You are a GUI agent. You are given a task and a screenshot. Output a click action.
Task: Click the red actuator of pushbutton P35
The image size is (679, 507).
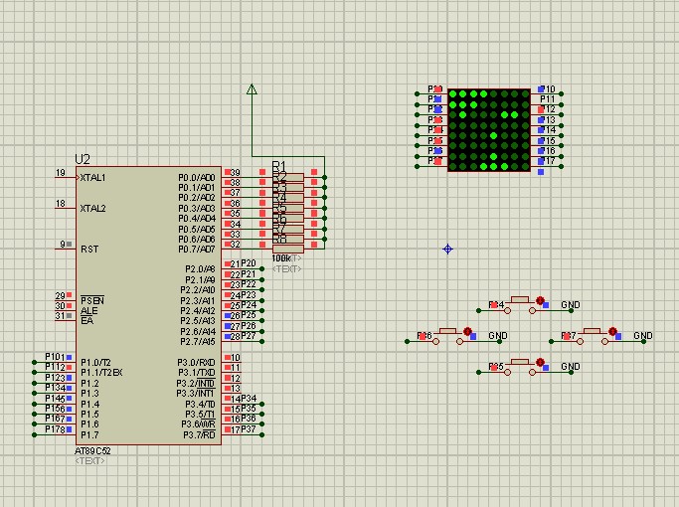pyautogui.click(x=540, y=363)
